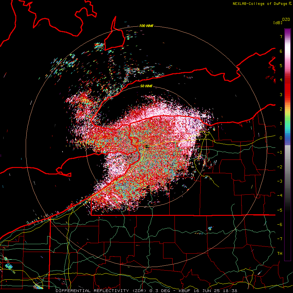The image size is (293, 293).
Task: Click the 100 NMI range ring label
Action: 146,26
